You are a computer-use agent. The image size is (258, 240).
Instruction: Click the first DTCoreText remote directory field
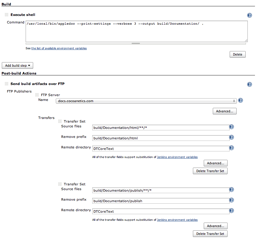tap(161, 148)
